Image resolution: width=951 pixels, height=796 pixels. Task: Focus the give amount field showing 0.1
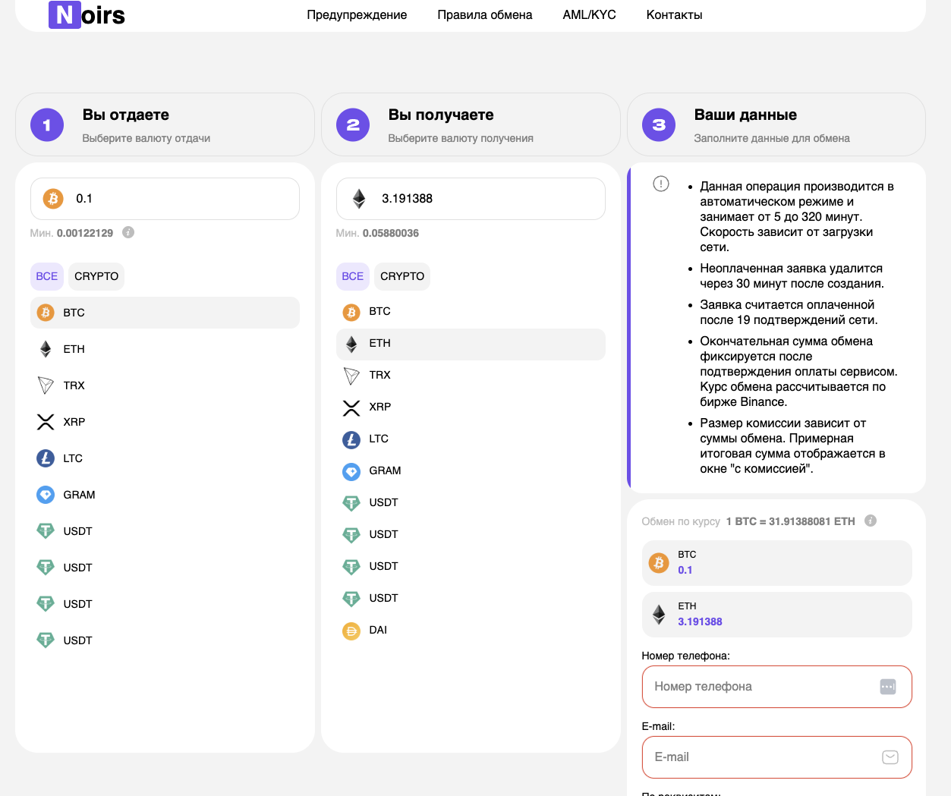pyautogui.click(x=165, y=199)
